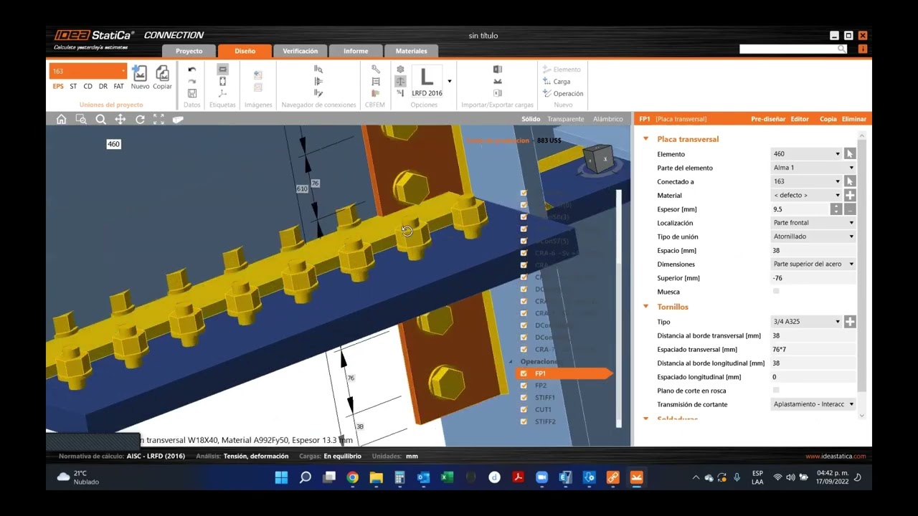Uncheck the STIFF2 operation checkbox
The width and height of the screenshot is (918, 516).
pos(524,421)
